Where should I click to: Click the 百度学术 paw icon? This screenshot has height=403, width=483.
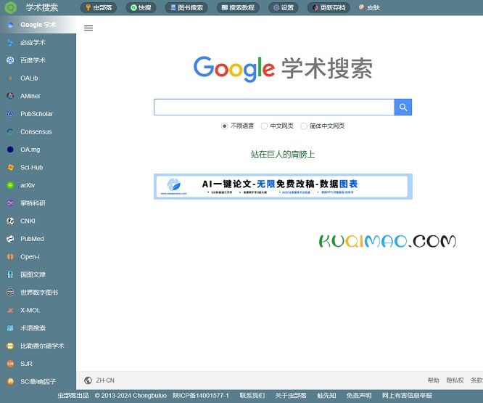[x=10, y=60]
